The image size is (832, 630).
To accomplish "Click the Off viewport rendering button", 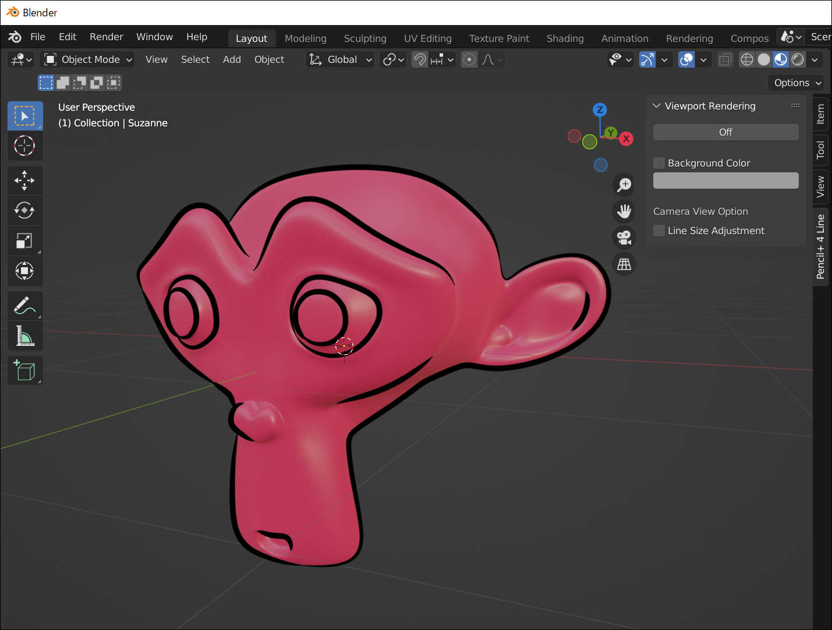I will click(x=725, y=132).
